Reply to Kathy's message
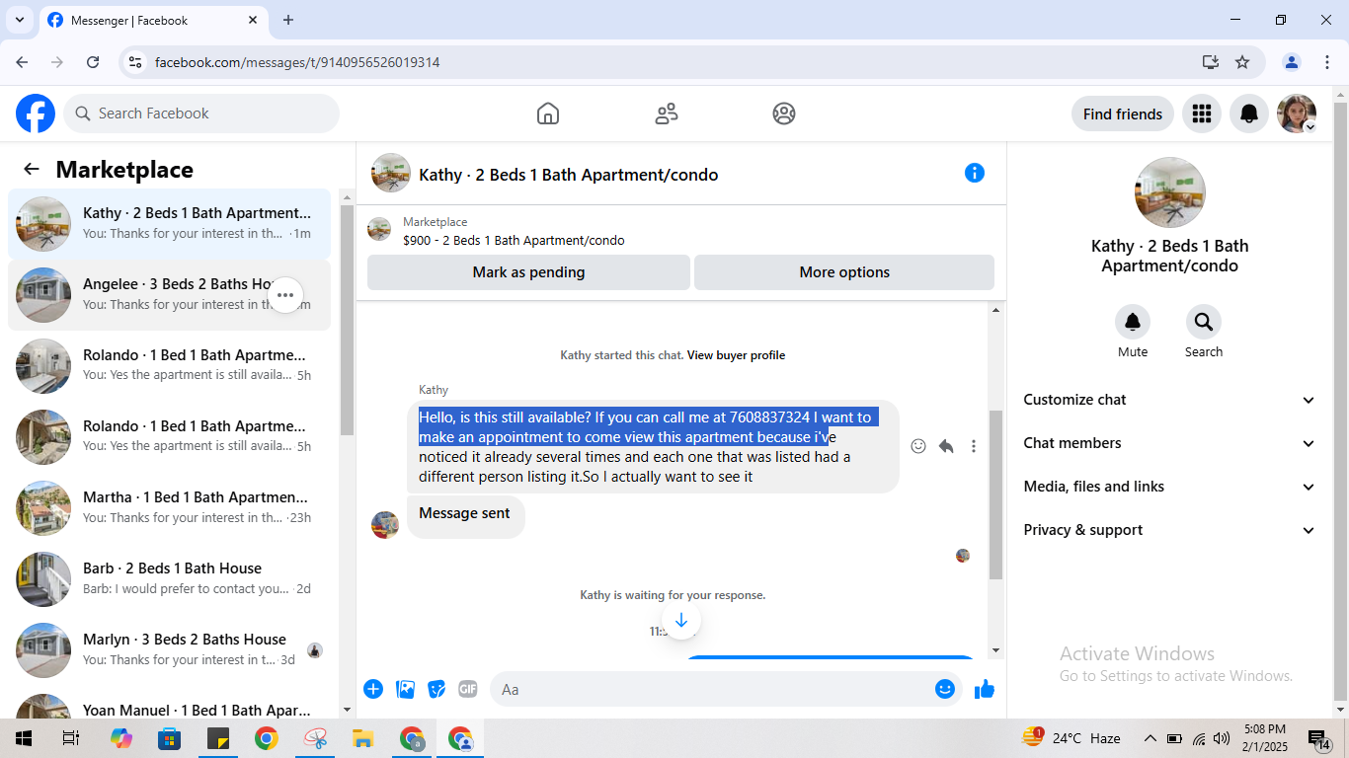1349x758 pixels. coord(946,446)
